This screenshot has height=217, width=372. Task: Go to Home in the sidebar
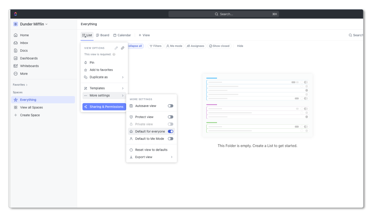(x=24, y=35)
